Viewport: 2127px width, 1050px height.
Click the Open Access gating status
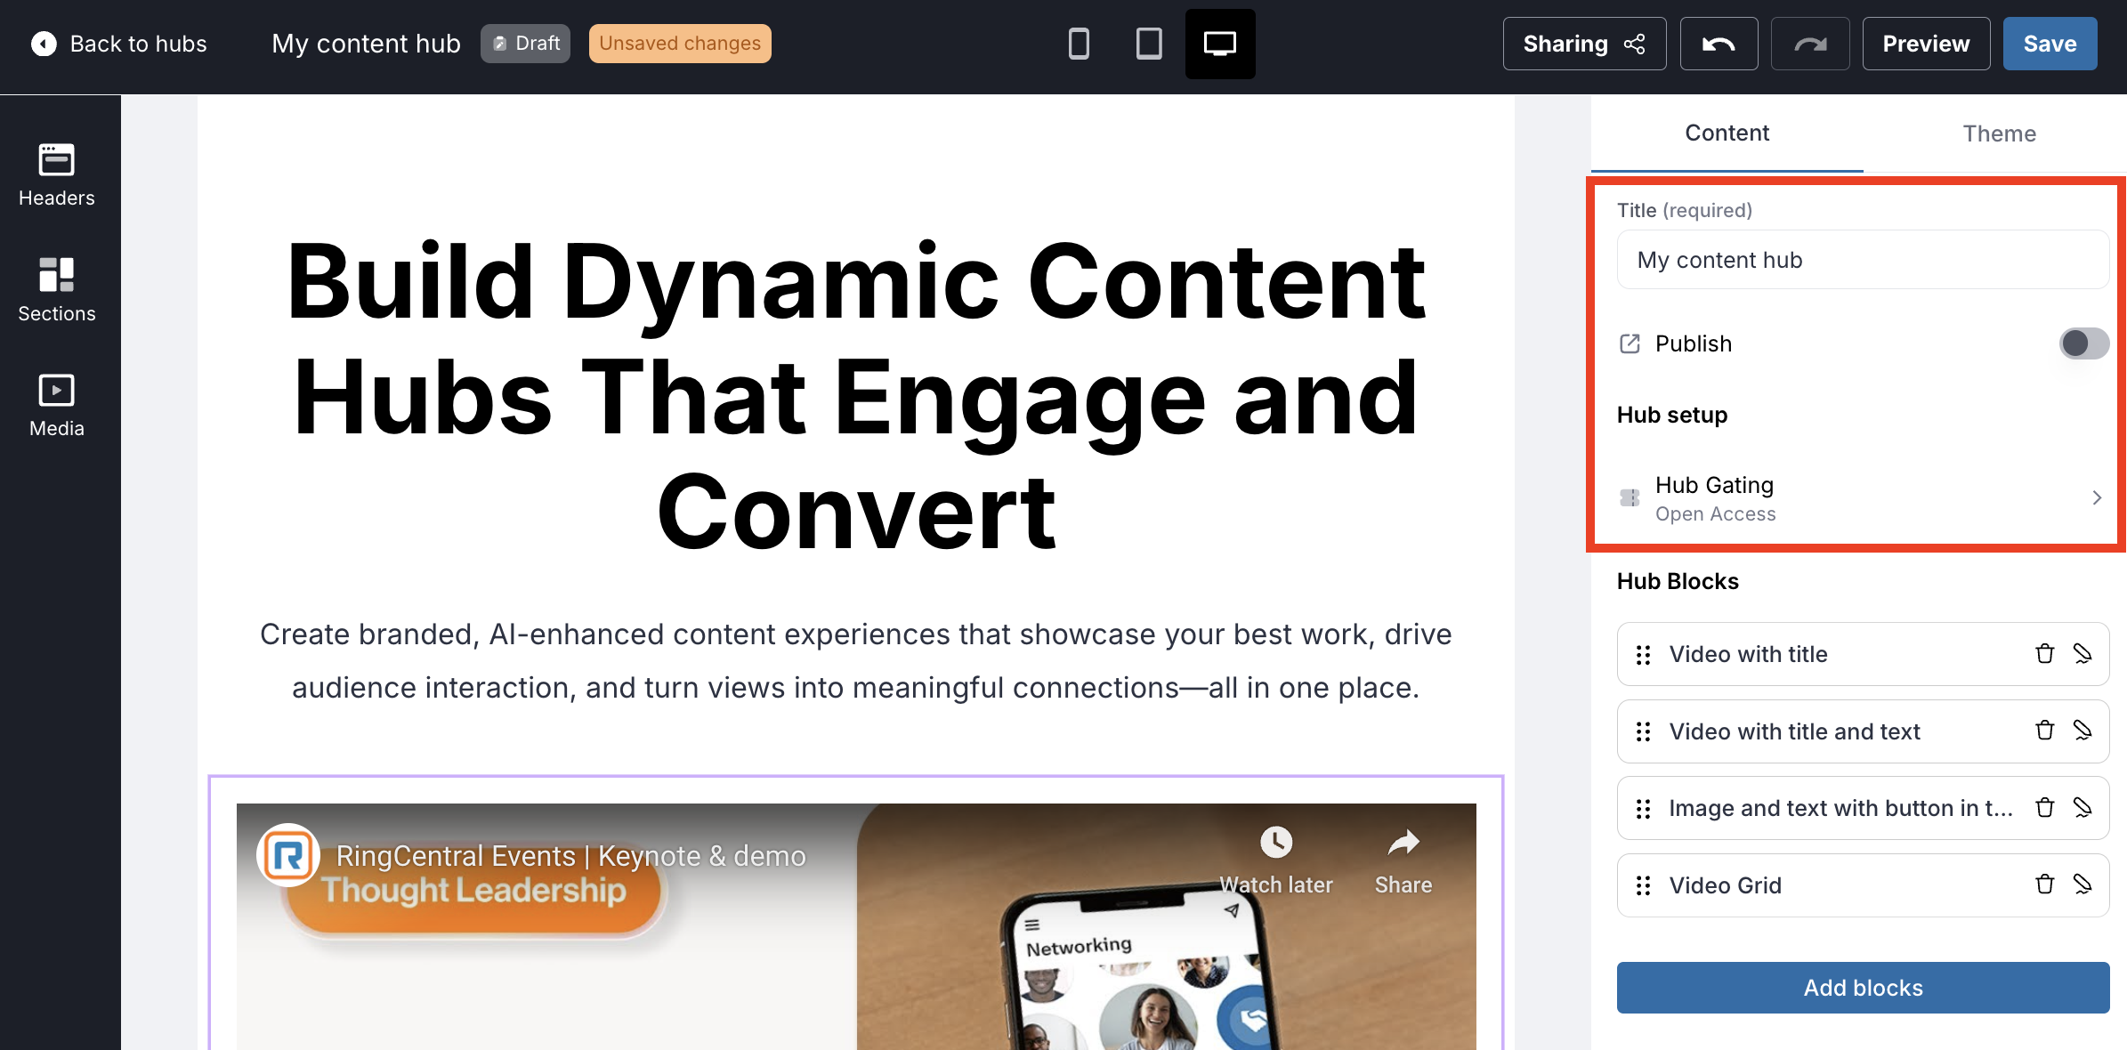(1715, 514)
